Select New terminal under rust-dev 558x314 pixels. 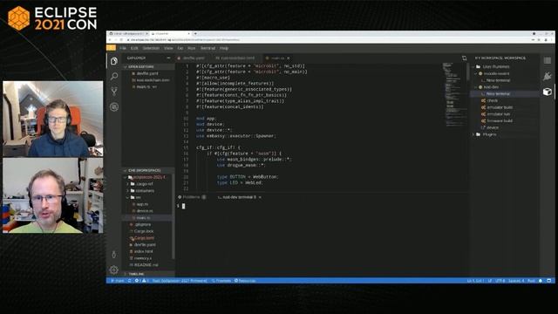(498, 93)
